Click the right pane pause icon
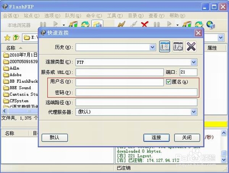This screenshot has width=229, height=173. tap(157, 24)
